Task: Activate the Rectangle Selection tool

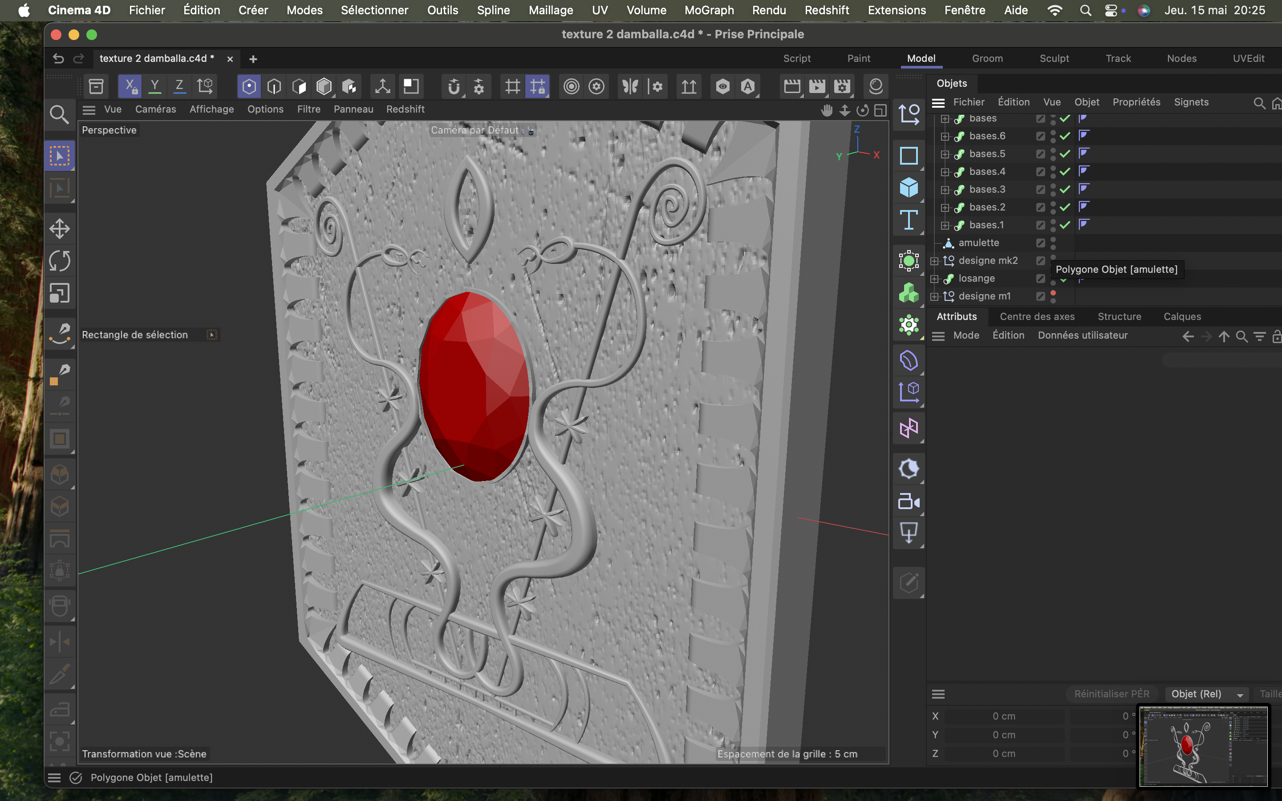Action: click(59, 156)
